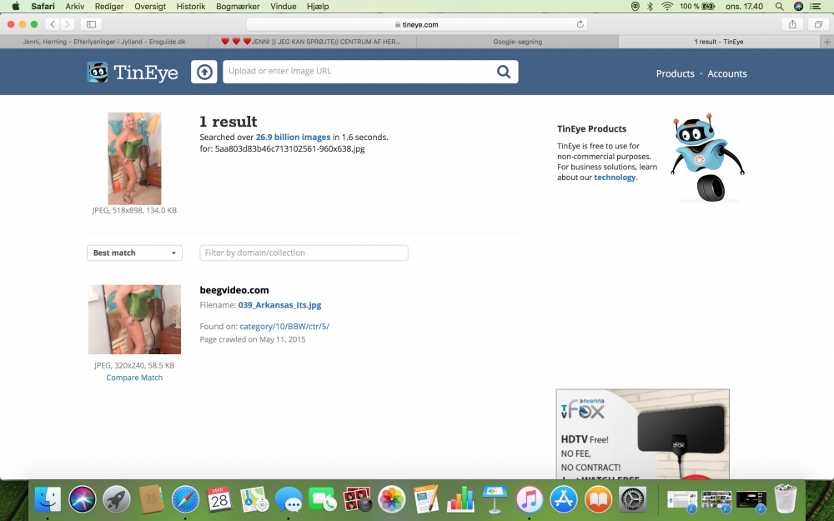Screen dimensions: 834x521
Task: Open iTunes in Dock
Action: click(x=530, y=499)
